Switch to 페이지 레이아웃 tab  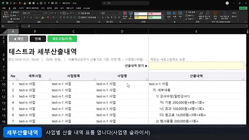click(x=32, y=8)
